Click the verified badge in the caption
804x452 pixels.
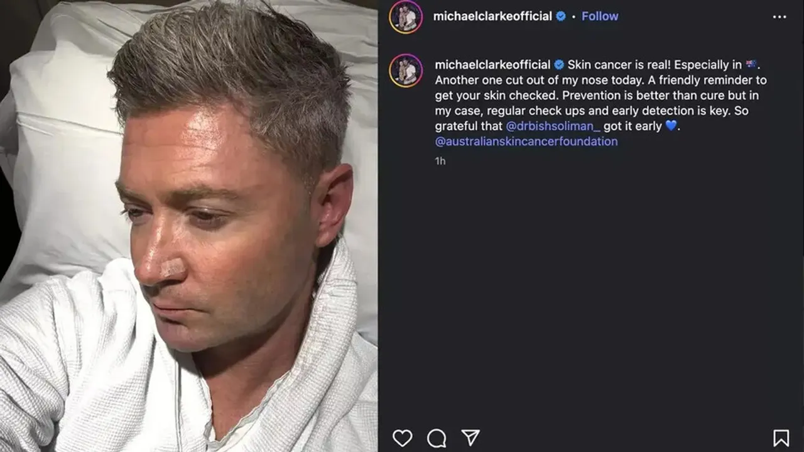[559, 65]
